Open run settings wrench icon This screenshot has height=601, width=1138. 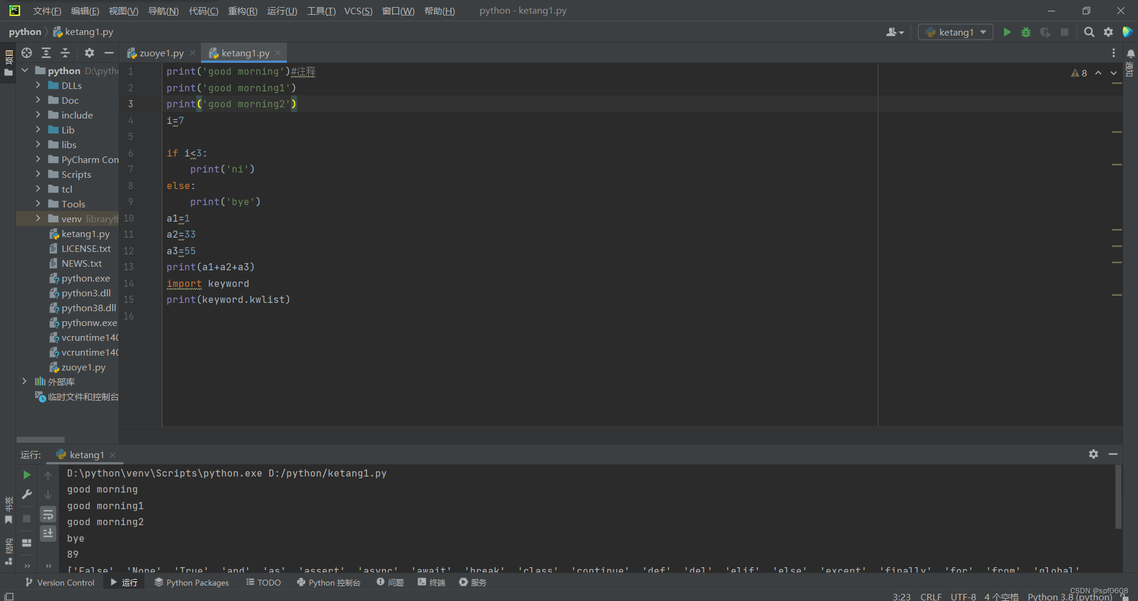coord(27,494)
